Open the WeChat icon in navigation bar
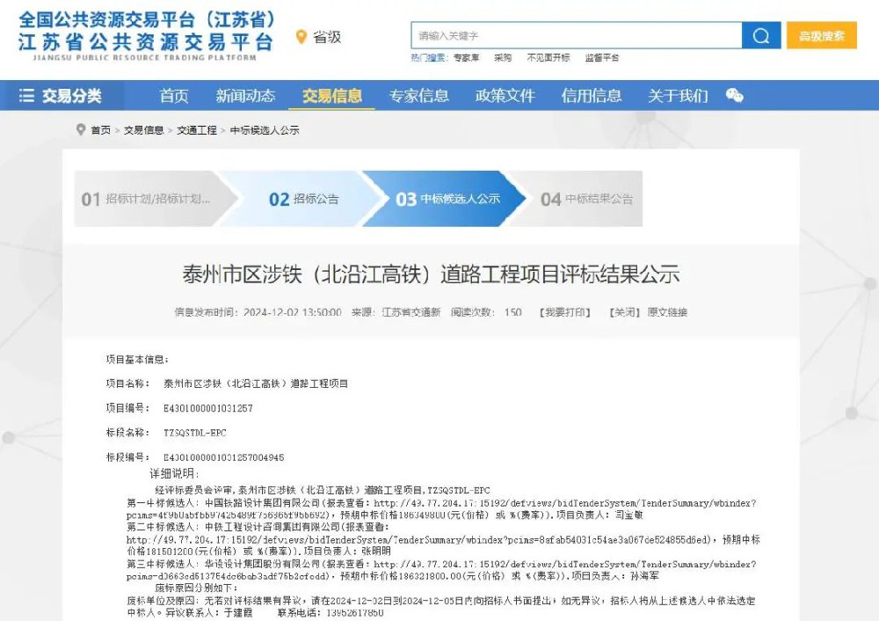This screenshot has height=621, width=879. click(x=734, y=95)
